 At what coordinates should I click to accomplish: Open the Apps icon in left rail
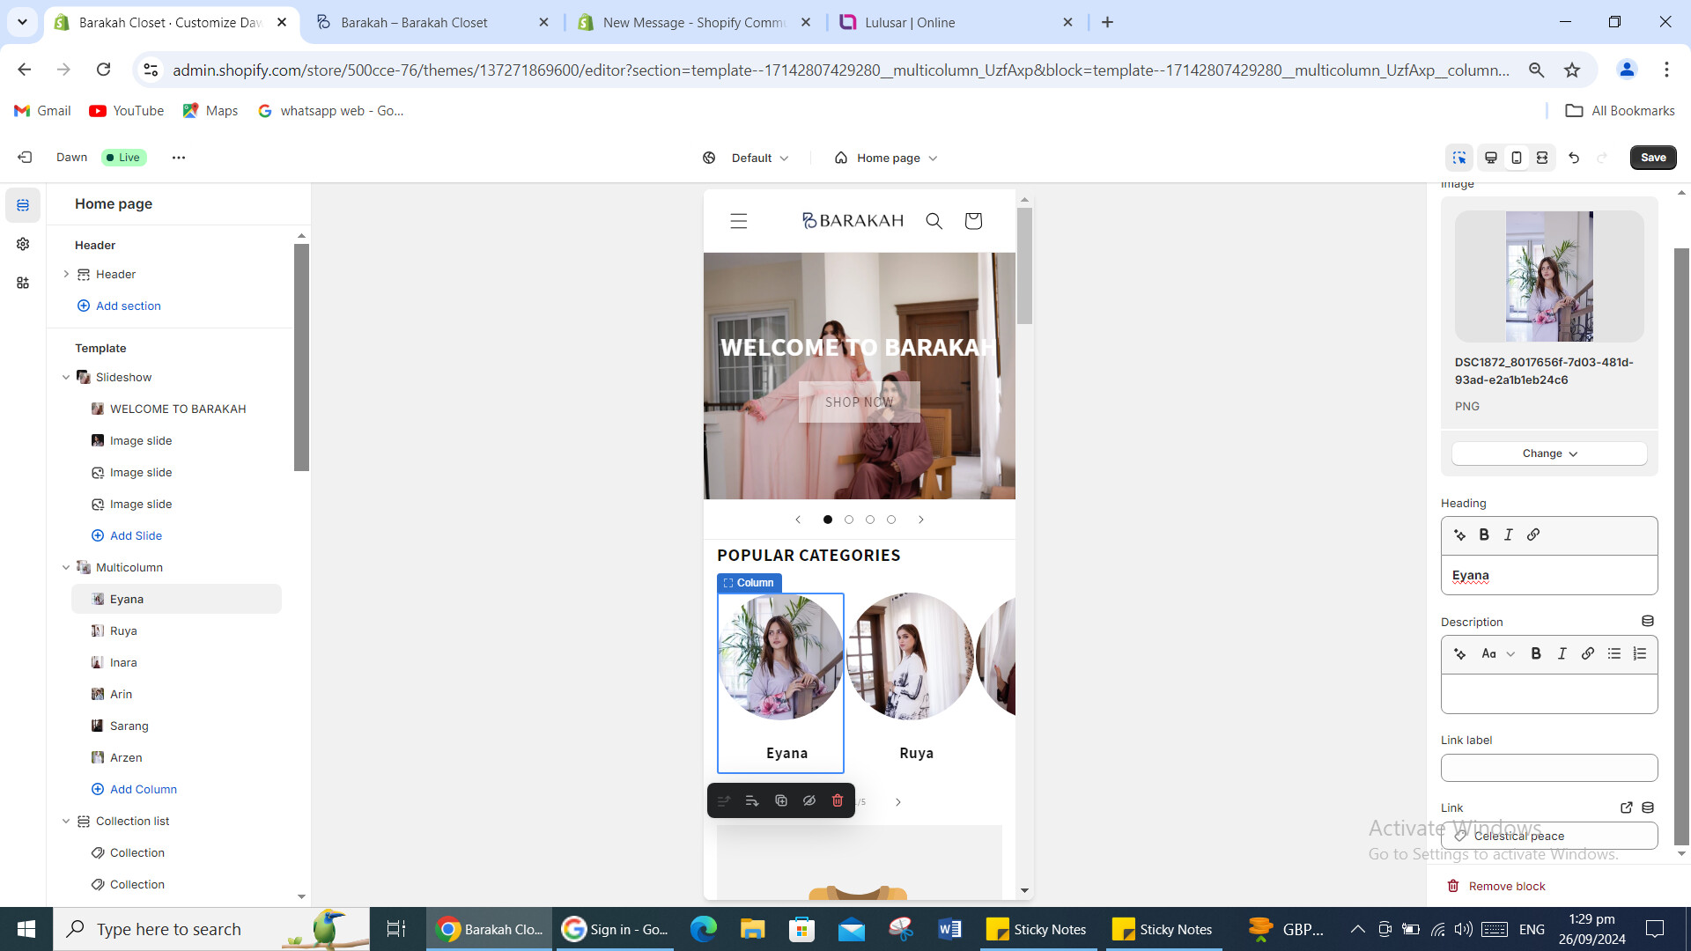(x=23, y=283)
